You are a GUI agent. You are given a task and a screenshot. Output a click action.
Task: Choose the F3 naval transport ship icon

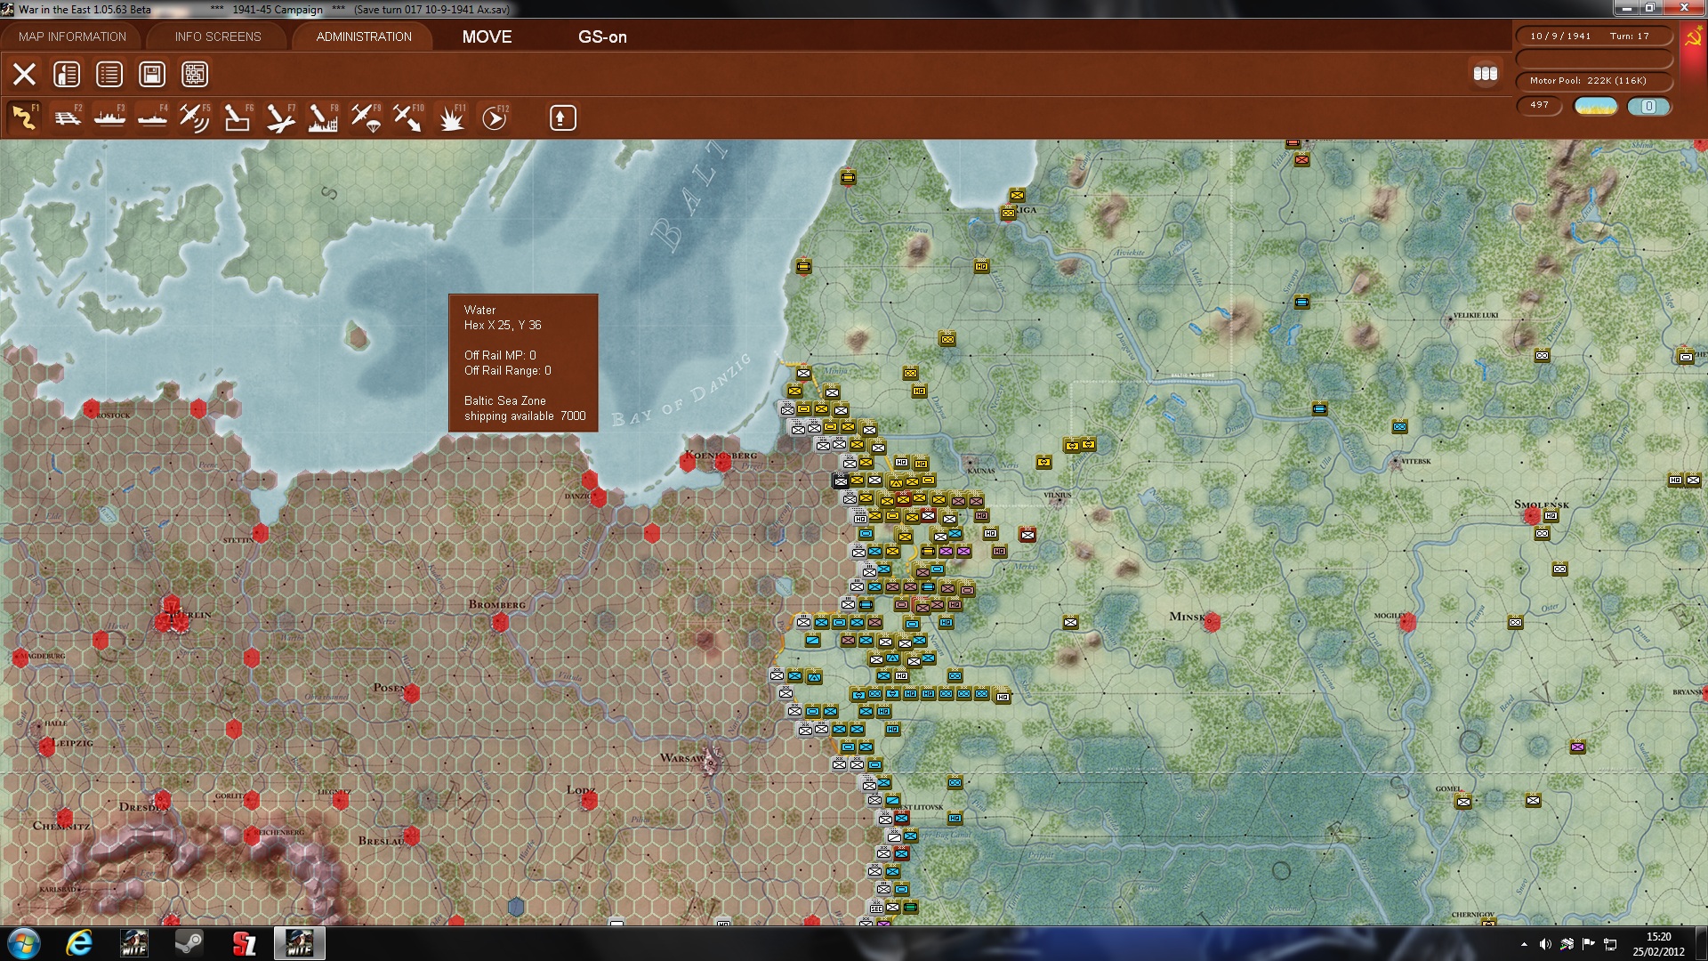(x=109, y=117)
